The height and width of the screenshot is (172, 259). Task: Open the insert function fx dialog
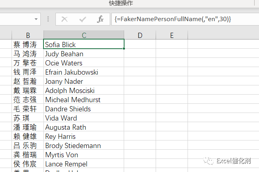101,19
